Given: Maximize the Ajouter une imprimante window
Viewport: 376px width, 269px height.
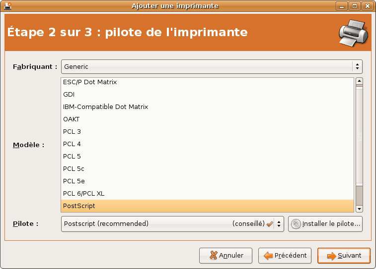Looking at the screenshot, I should pyautogui.click(x=355, y=6).
